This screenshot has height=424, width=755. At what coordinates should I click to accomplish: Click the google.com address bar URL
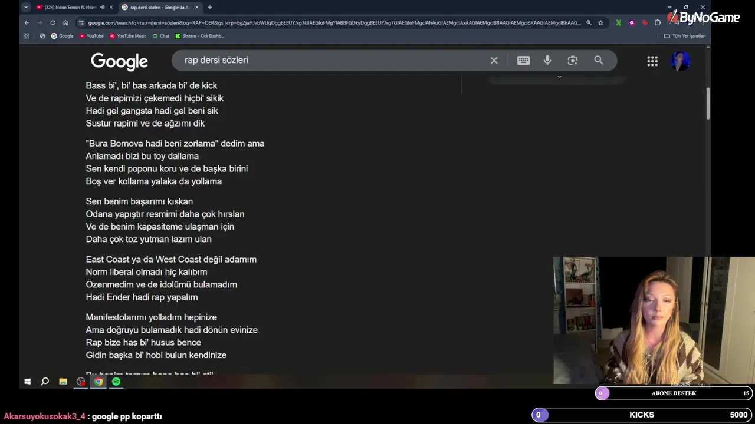coord(334,22)
